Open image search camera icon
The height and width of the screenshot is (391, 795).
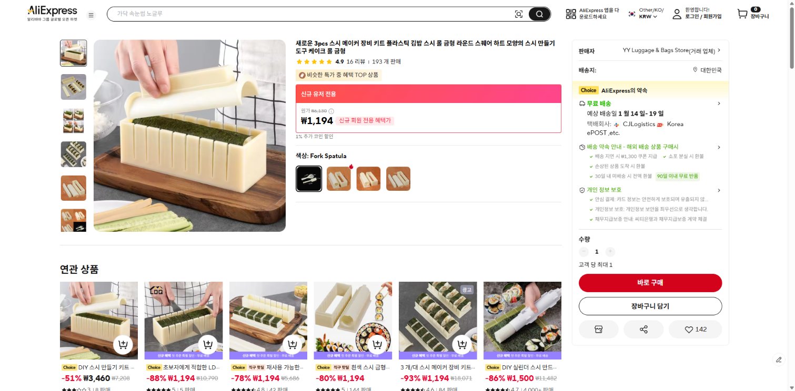(x=519, y=14)
